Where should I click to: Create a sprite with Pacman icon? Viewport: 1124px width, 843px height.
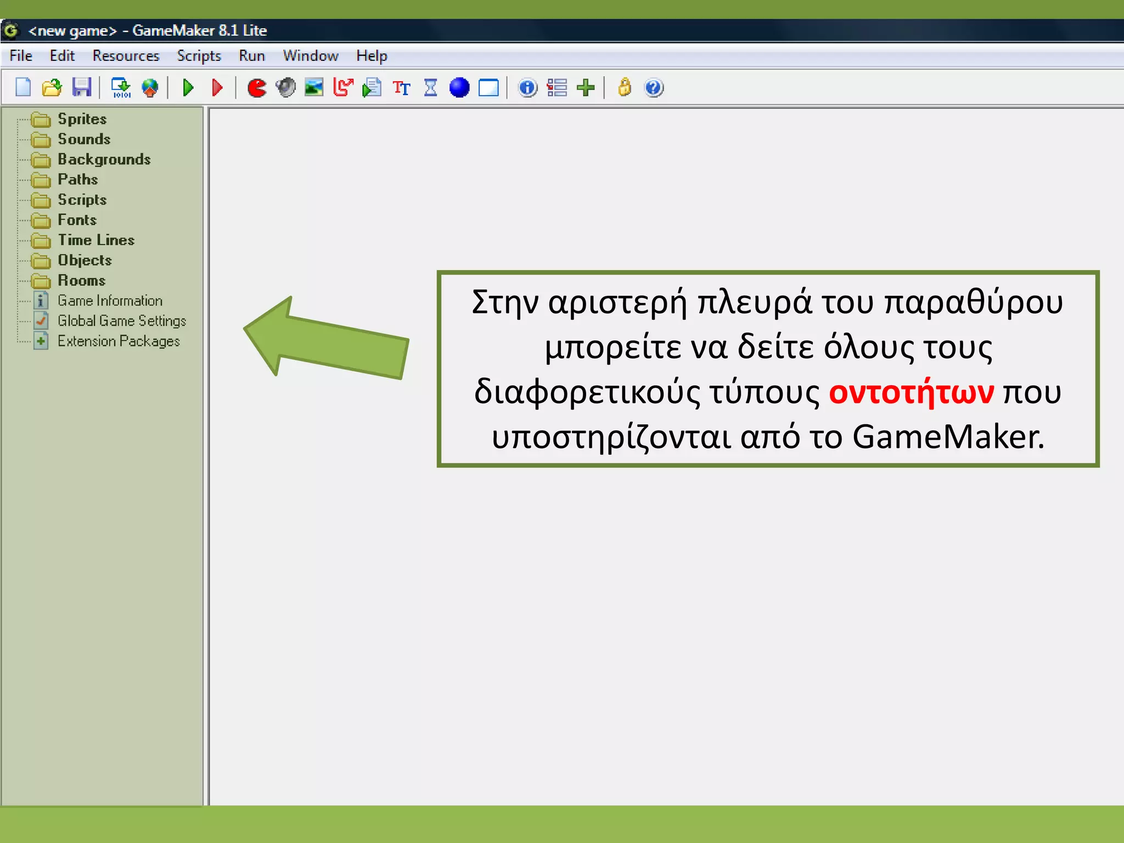(256, 87)
